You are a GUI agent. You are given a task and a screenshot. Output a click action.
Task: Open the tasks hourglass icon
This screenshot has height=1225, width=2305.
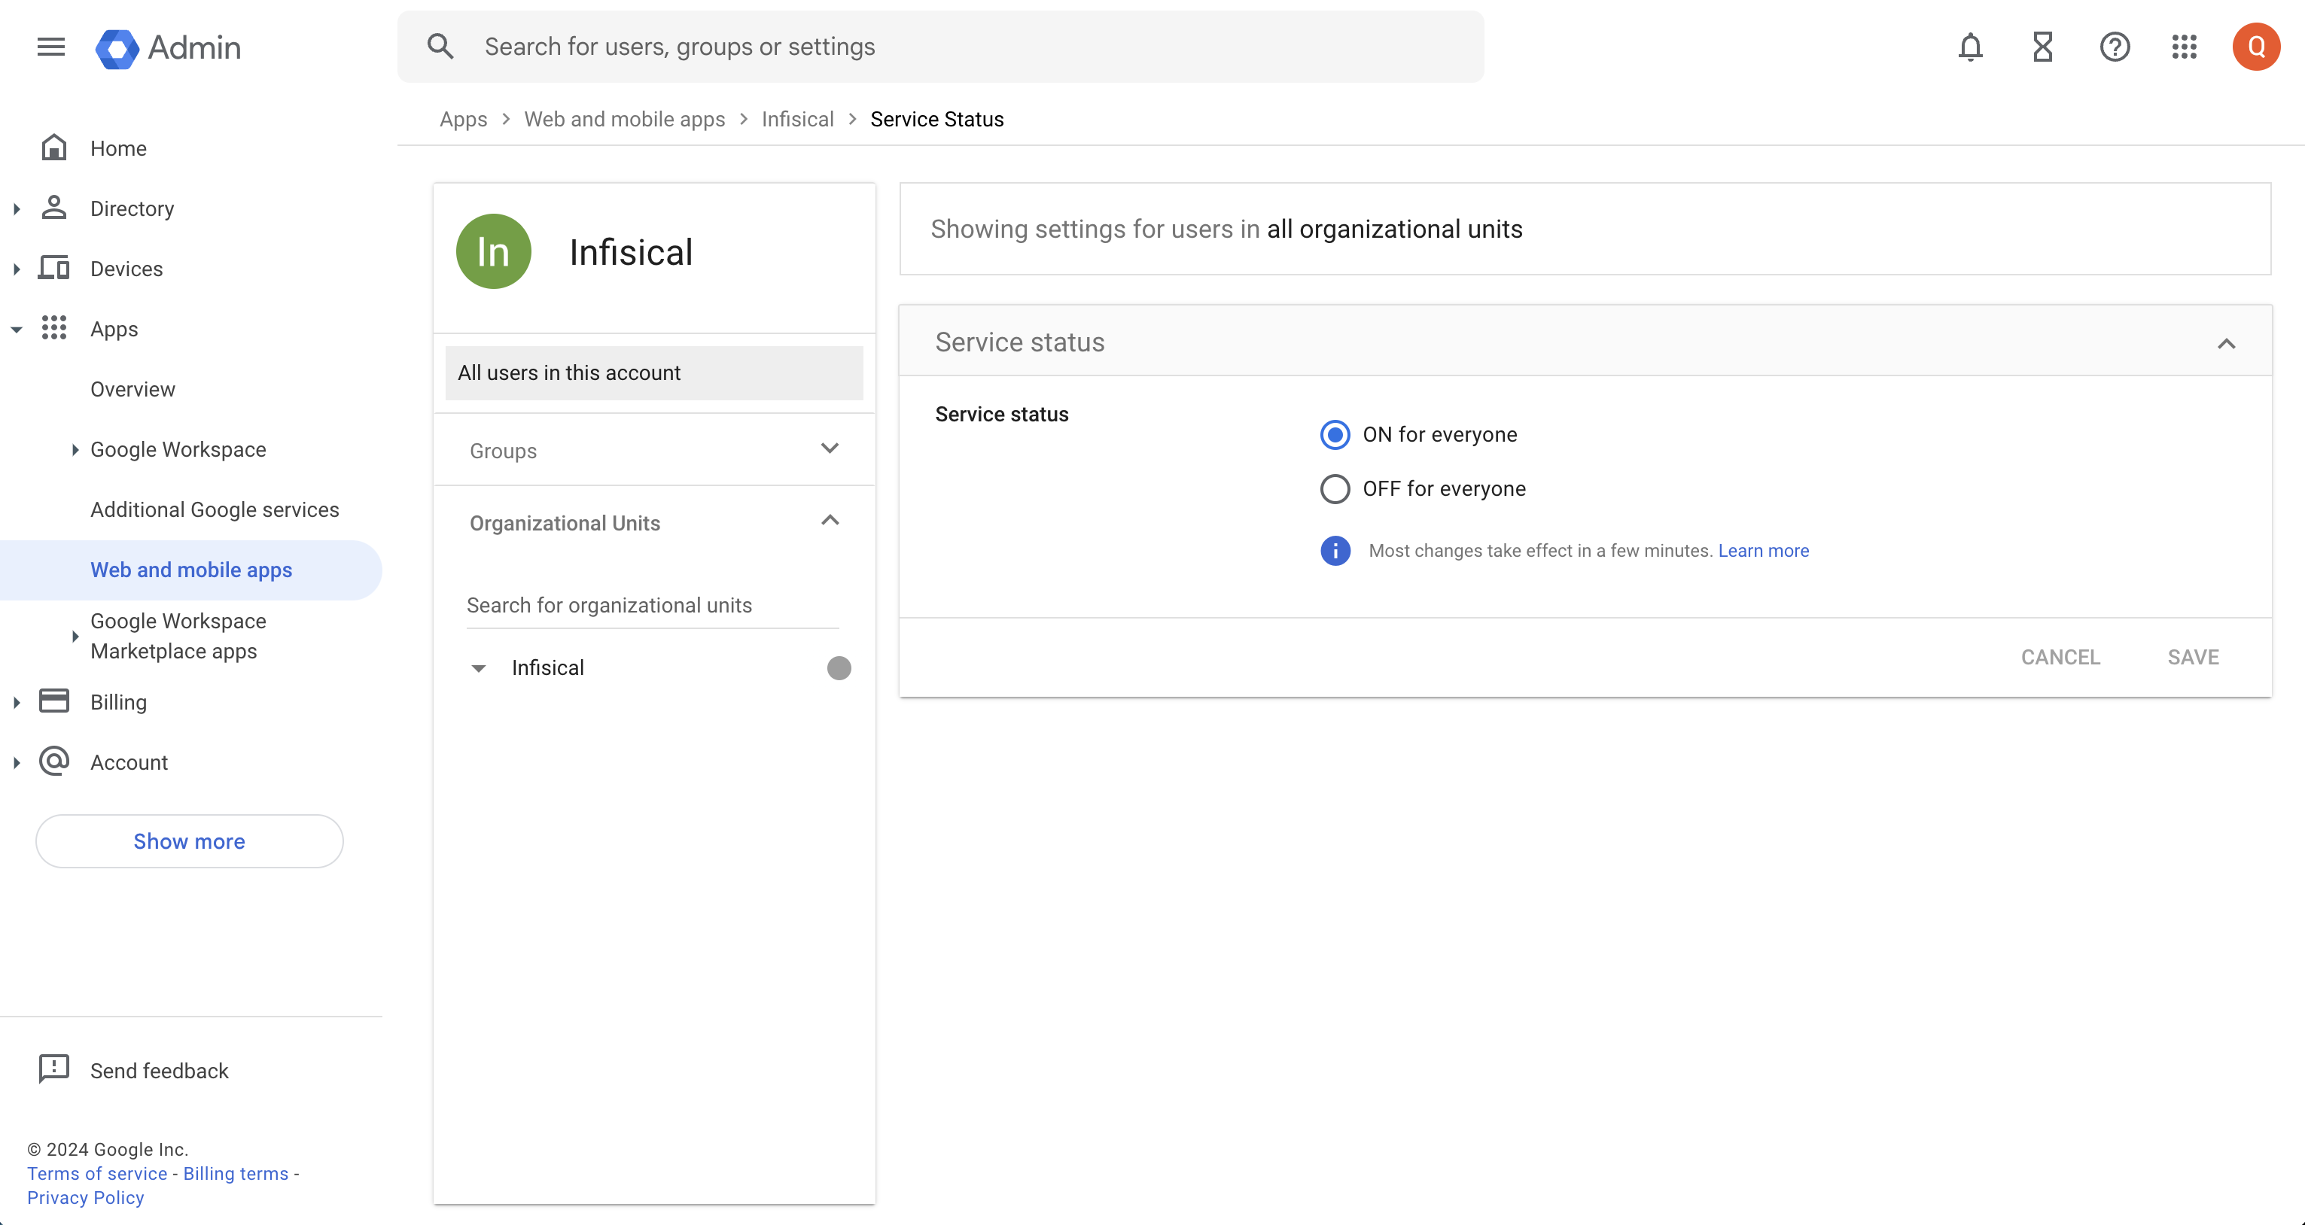pos(2043,47)
